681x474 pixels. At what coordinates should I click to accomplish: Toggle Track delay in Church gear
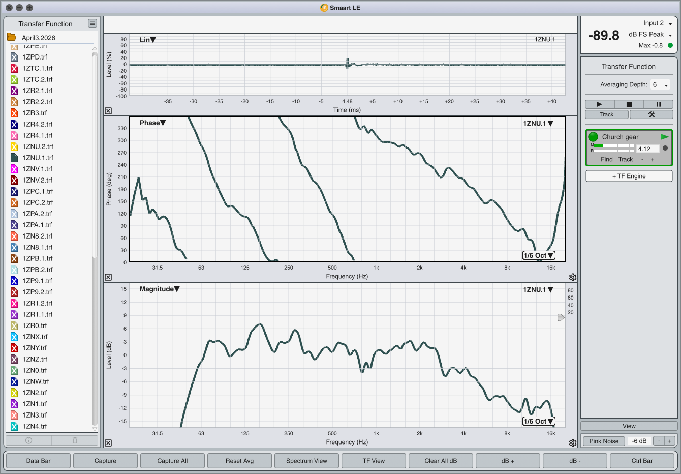[x=626, y=159]
